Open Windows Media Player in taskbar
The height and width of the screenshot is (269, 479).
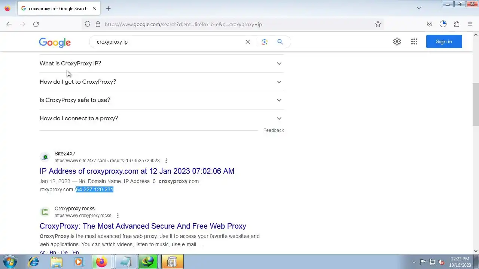click(x=79, y=262)
